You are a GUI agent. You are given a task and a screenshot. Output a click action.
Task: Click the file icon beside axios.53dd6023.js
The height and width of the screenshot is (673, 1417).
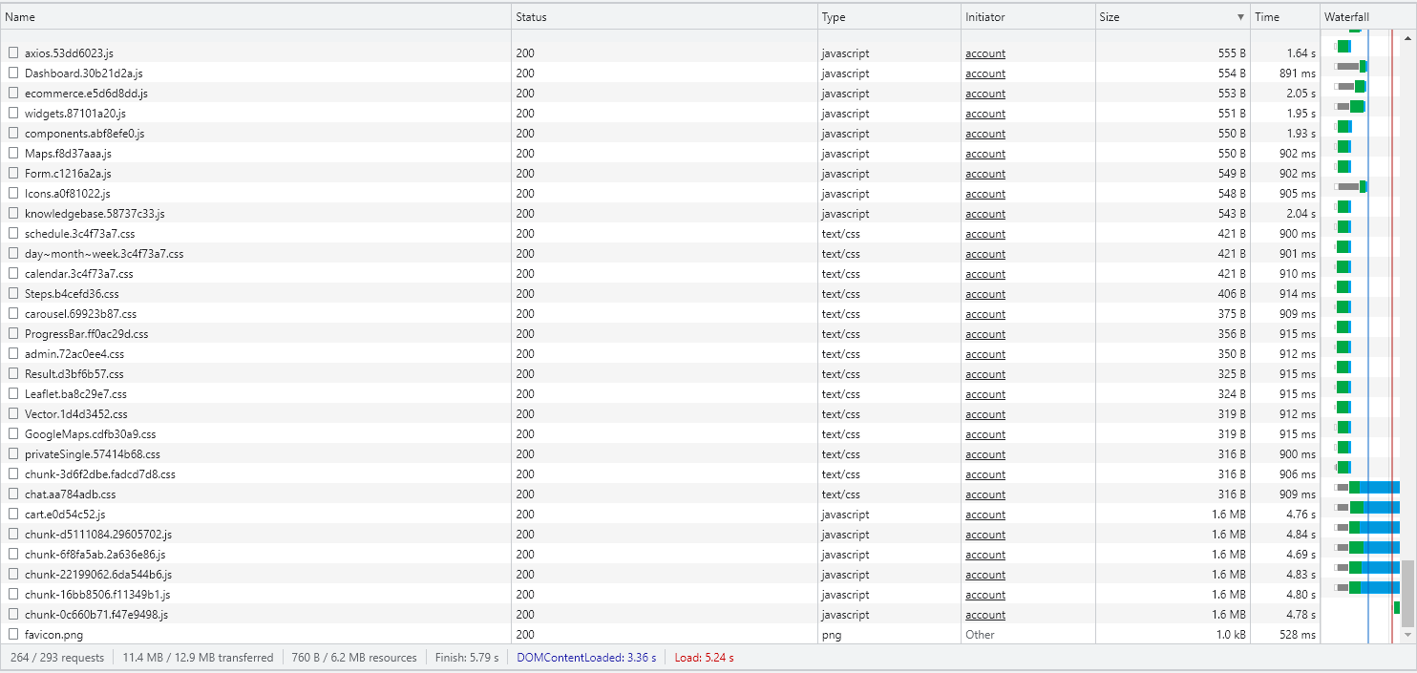click(x=13, y=53)
